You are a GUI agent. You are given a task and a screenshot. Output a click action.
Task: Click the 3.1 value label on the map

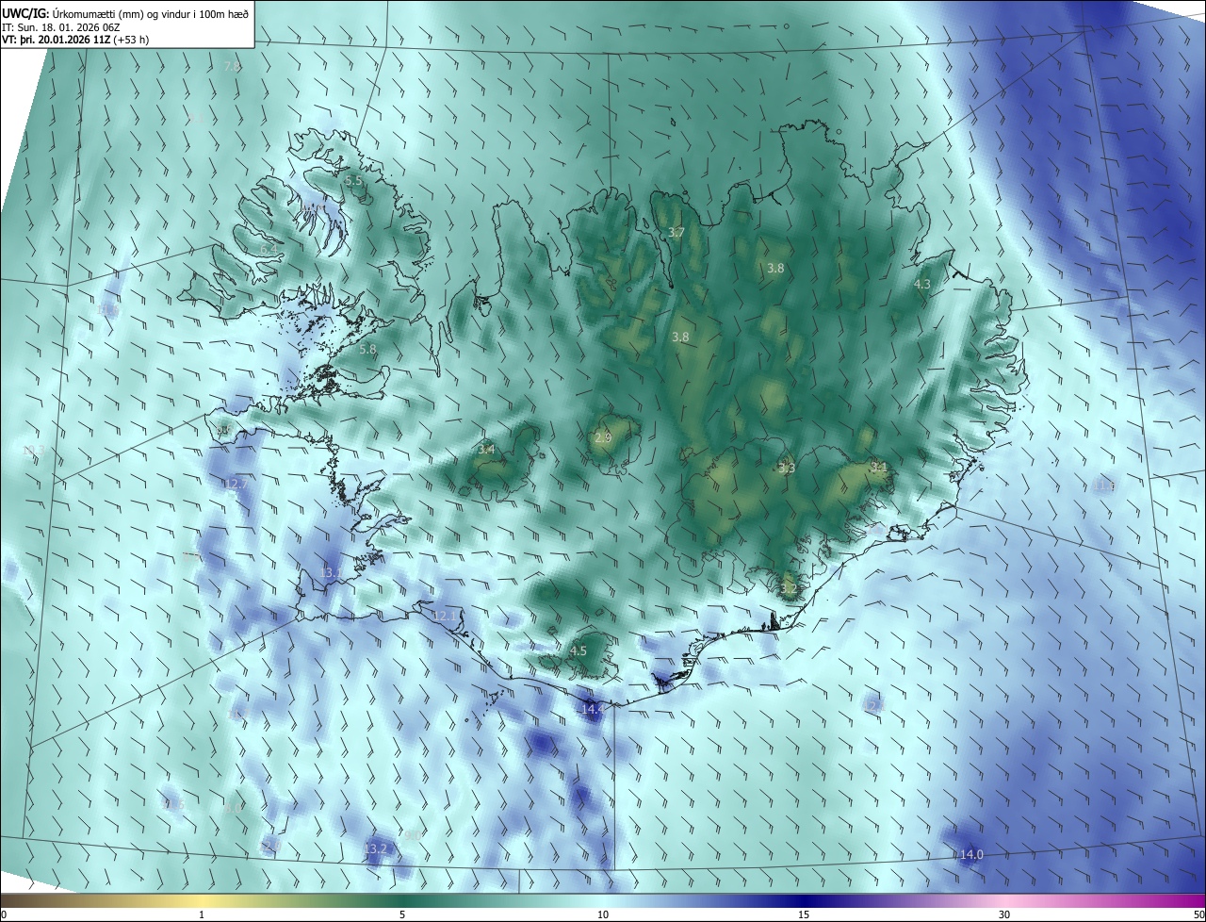[x=878, y=467]
